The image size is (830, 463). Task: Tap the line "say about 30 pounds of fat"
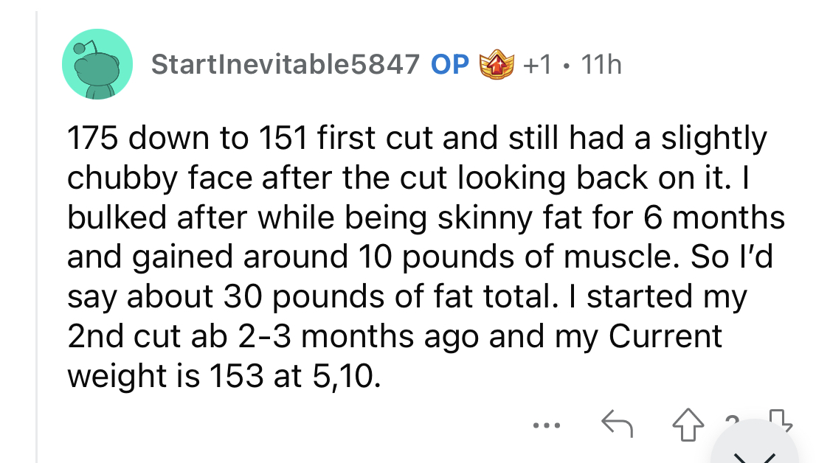coord(407,297)
